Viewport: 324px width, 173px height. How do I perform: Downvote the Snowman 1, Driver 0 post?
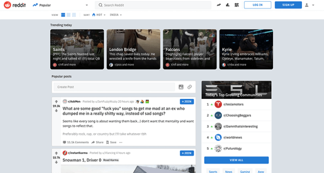pos(56,162)
